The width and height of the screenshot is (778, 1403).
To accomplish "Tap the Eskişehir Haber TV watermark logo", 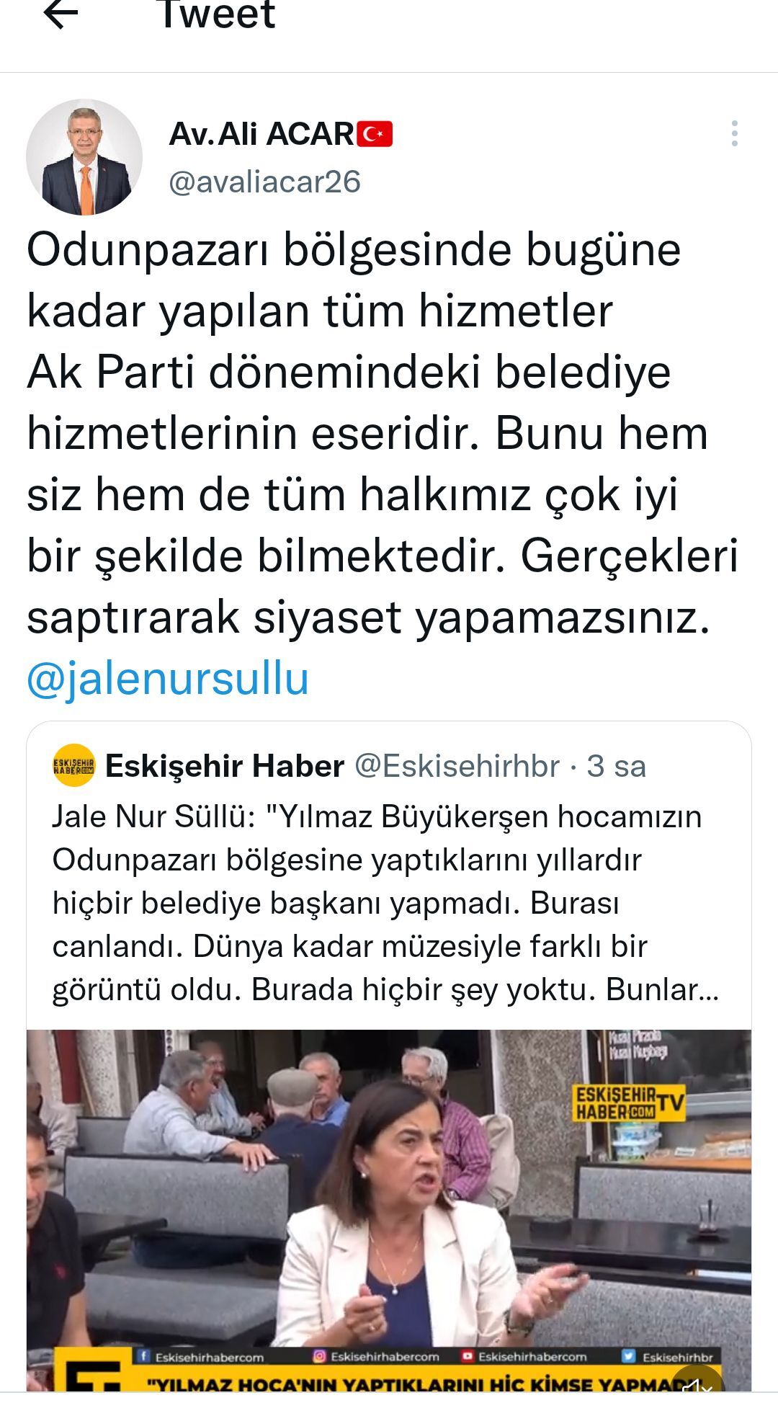I will pyautogui.click(x=628, y=1104).
